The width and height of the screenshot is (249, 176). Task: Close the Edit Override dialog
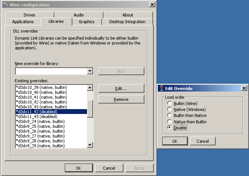click(x=244, y=88)
